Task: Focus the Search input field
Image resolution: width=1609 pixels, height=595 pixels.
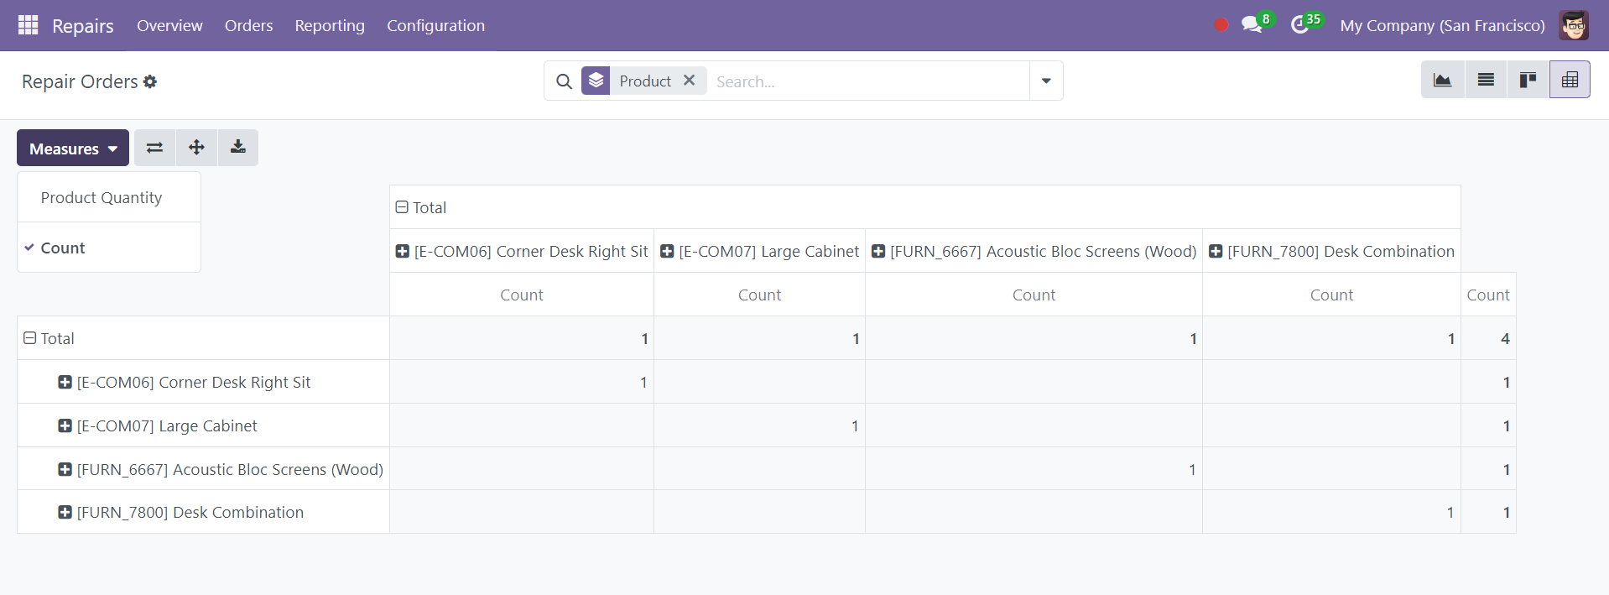Action: pyautogui.click(x=868, y=81)
